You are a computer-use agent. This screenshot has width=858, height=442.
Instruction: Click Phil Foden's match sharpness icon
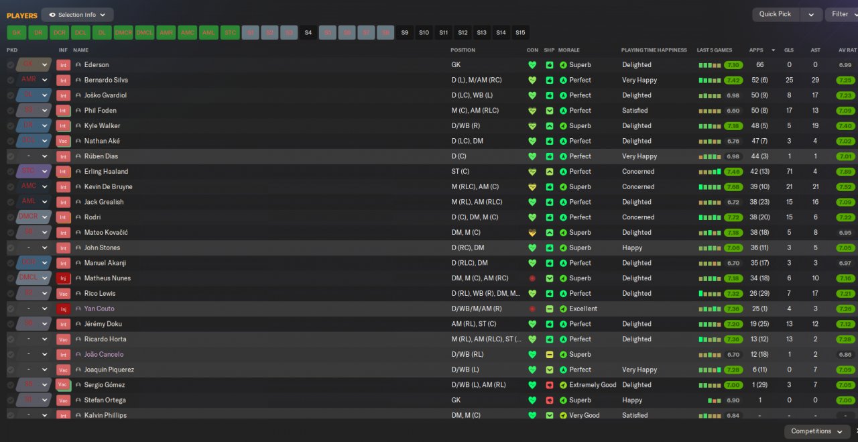550,111
